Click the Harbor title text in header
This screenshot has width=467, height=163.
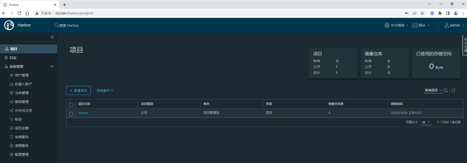pyautogui.click(x=24, y=25)
